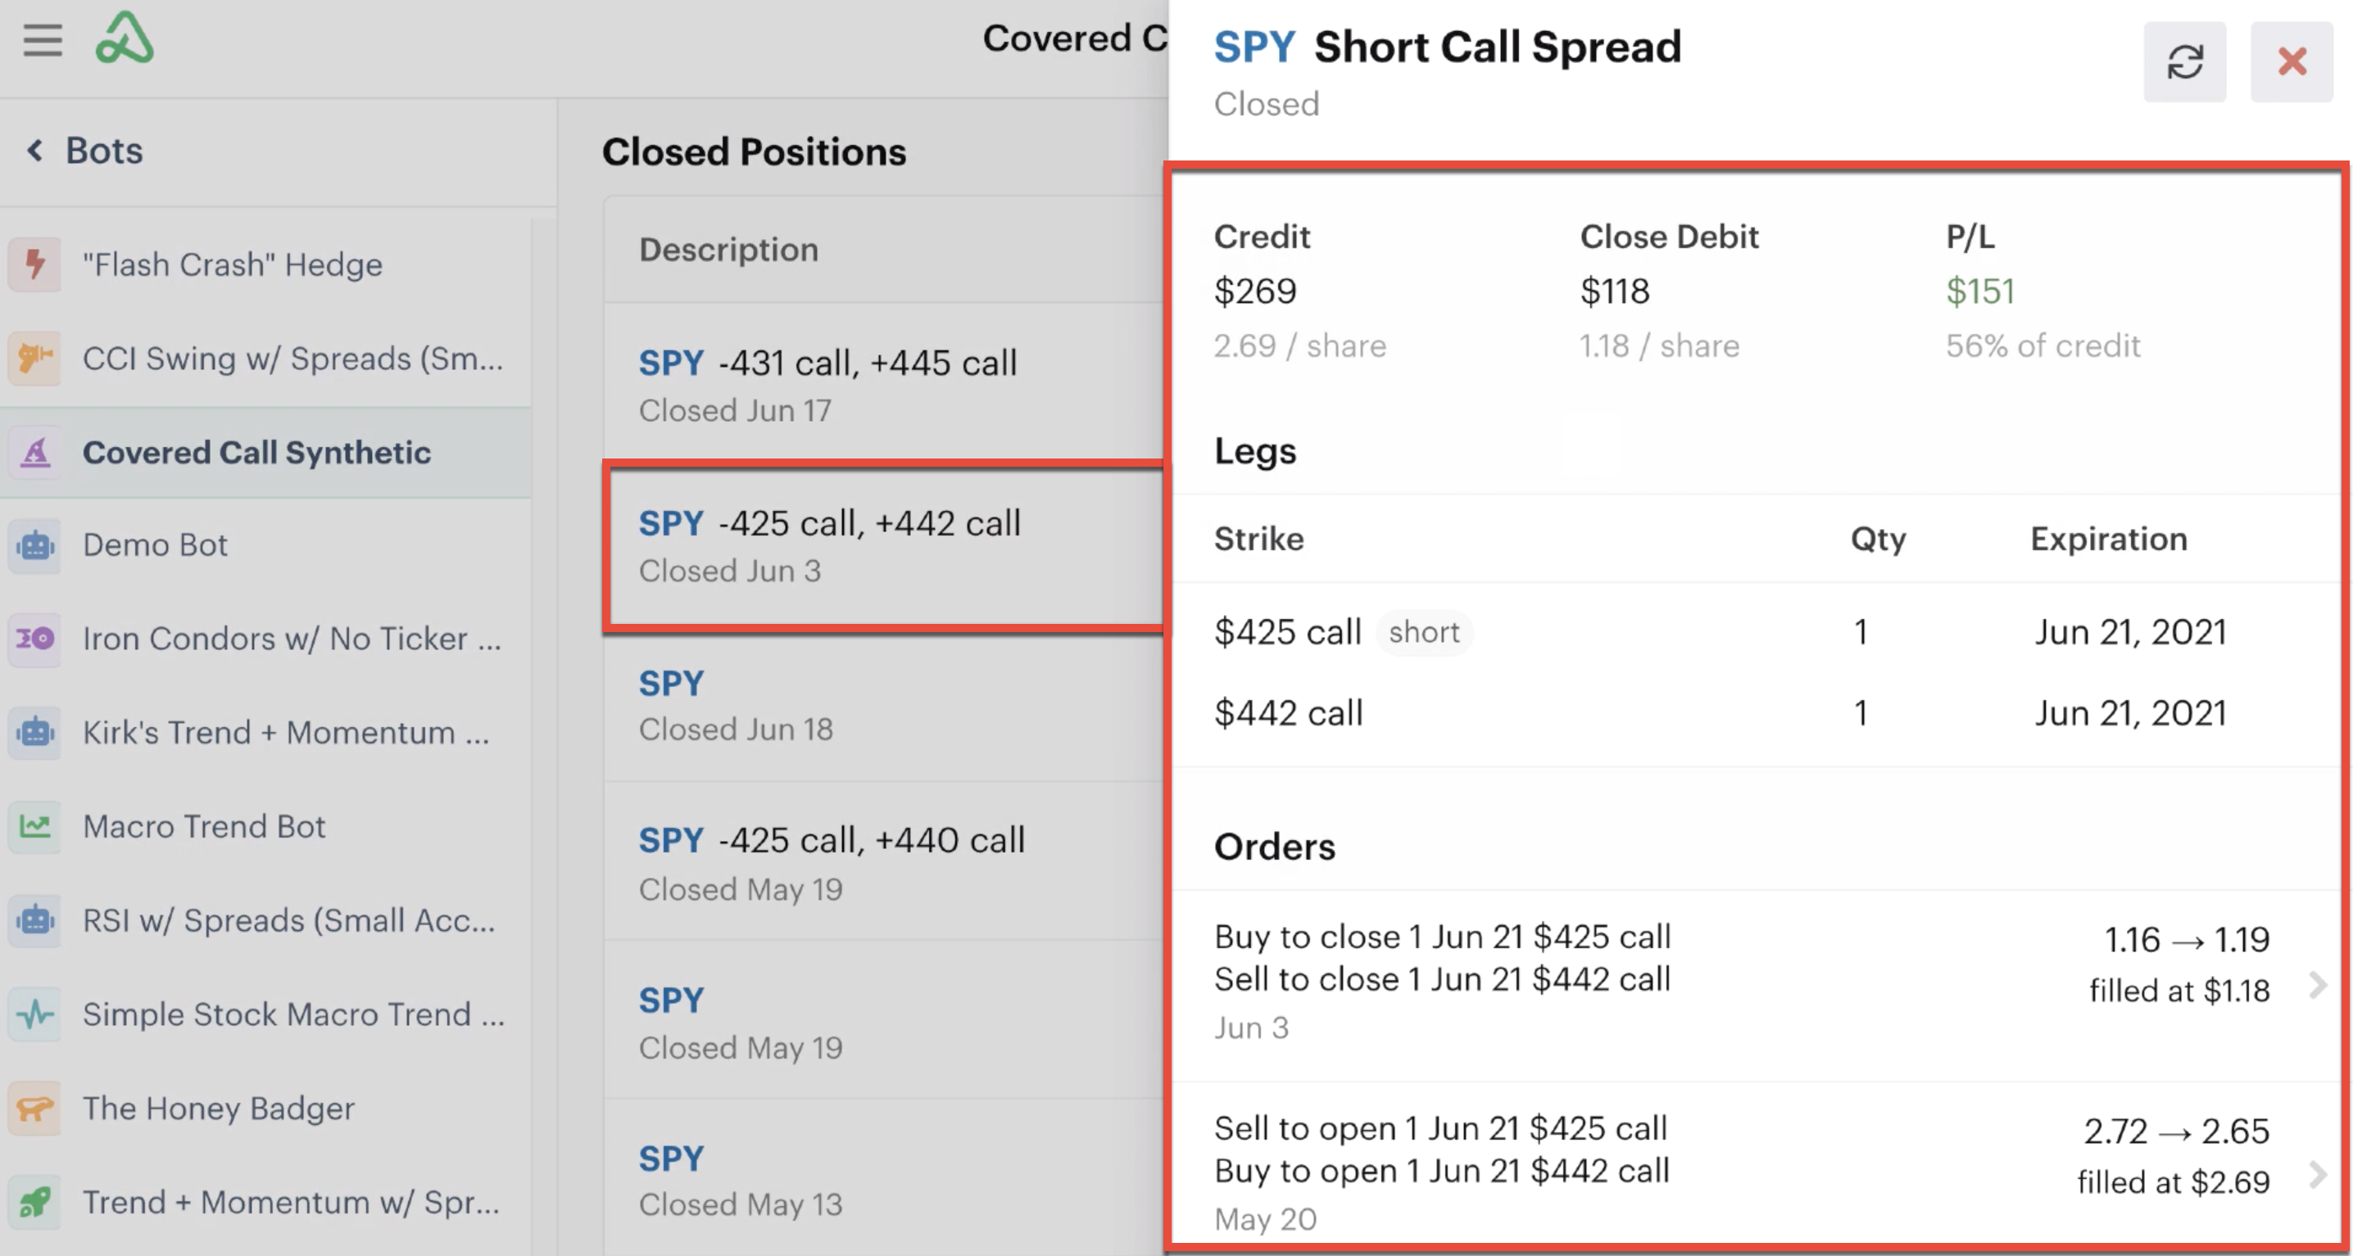Viewport: 2353px width, 1256px height.
Task: Select SPY -431 call, +445 call position
Action: click(882, 384)
